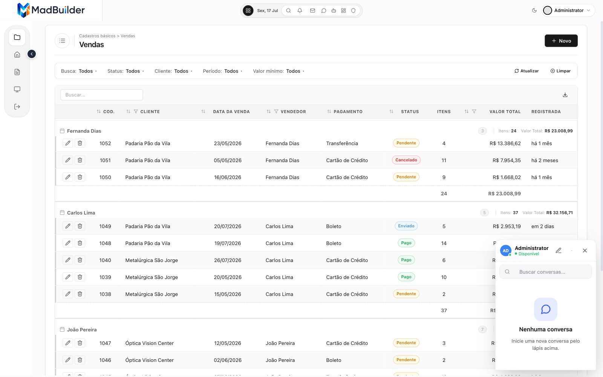Open the mail envelope icon
603x377 pixels.
312,11
